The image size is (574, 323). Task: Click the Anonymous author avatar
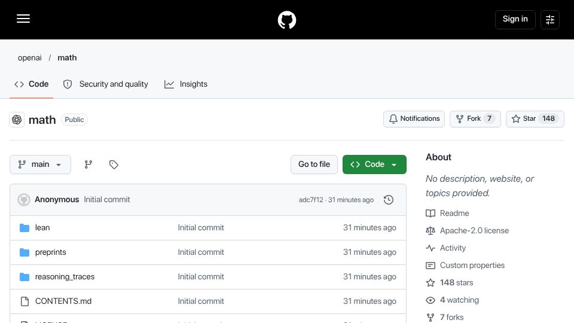pyautogui.click(x=24, y=200)
